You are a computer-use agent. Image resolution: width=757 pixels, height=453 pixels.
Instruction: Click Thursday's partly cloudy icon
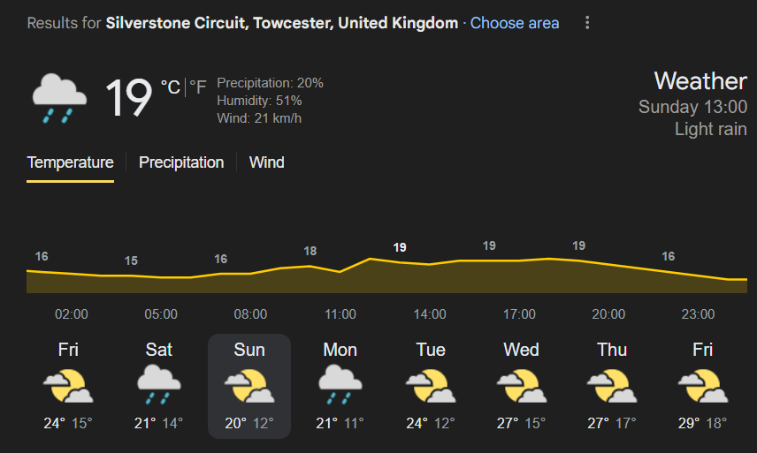[612, 386]
